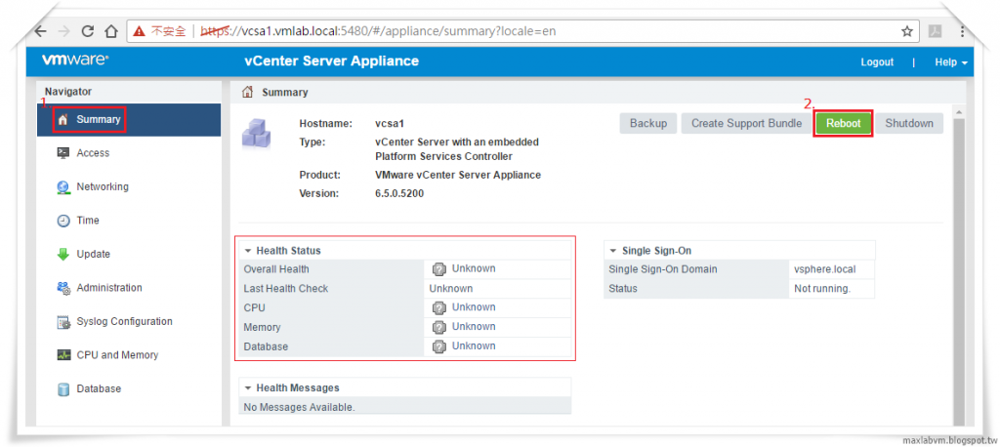This screenshot has width=1000, height=447.
Task: Open the PDF extension icon
Action: (936, 31)
